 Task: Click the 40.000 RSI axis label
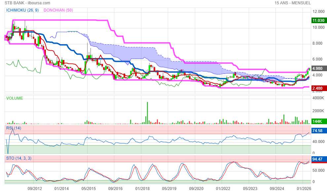pos(318,142)
